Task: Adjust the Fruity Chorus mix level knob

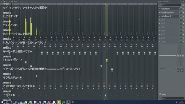Action: 181,9
